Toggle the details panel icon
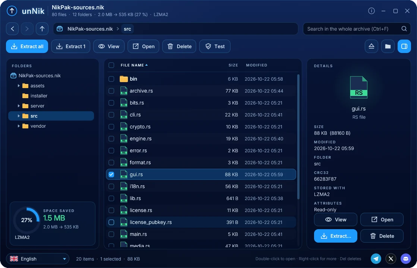This screenshot has height=268, width=417. (404, 46)
